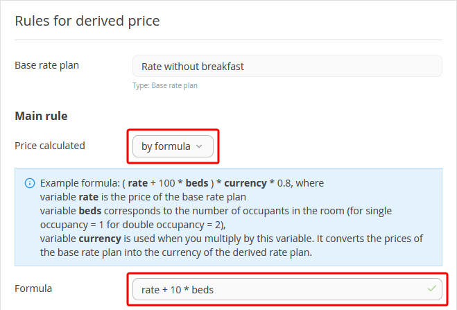Screen dimensions: 457x310
Task: Click the Main rule section heading
Action: (41, 116)
